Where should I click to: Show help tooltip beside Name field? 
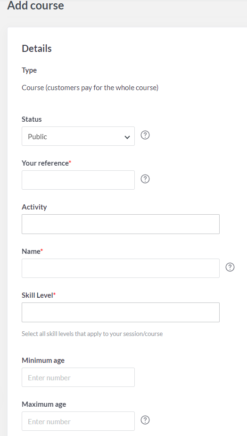point(230,267)
